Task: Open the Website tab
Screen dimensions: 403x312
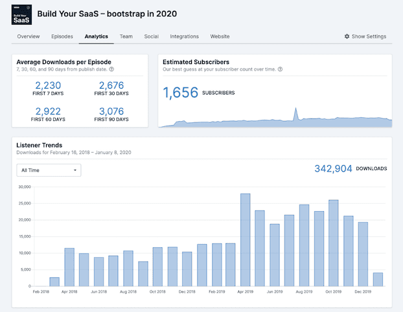Action: pos(220,36)
